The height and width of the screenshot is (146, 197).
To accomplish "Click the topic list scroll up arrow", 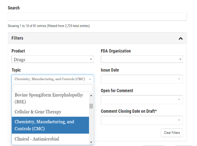I will [x=91, y=95].
